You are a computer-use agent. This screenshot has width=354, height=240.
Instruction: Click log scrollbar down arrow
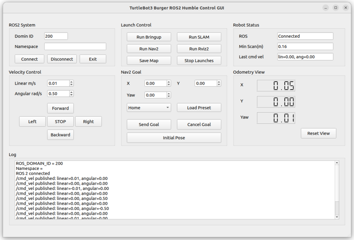(337, 217)
